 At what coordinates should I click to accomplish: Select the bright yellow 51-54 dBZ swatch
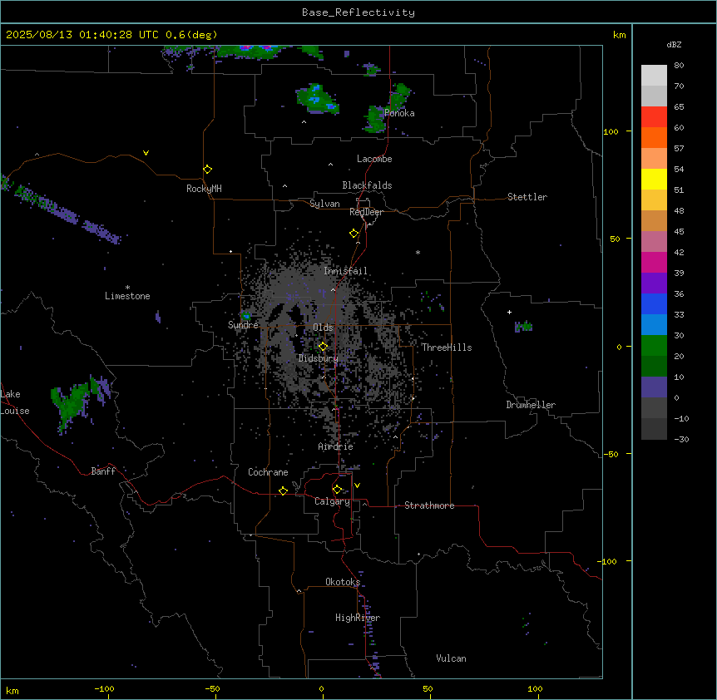pyautogui.click(x=654, y=179)
